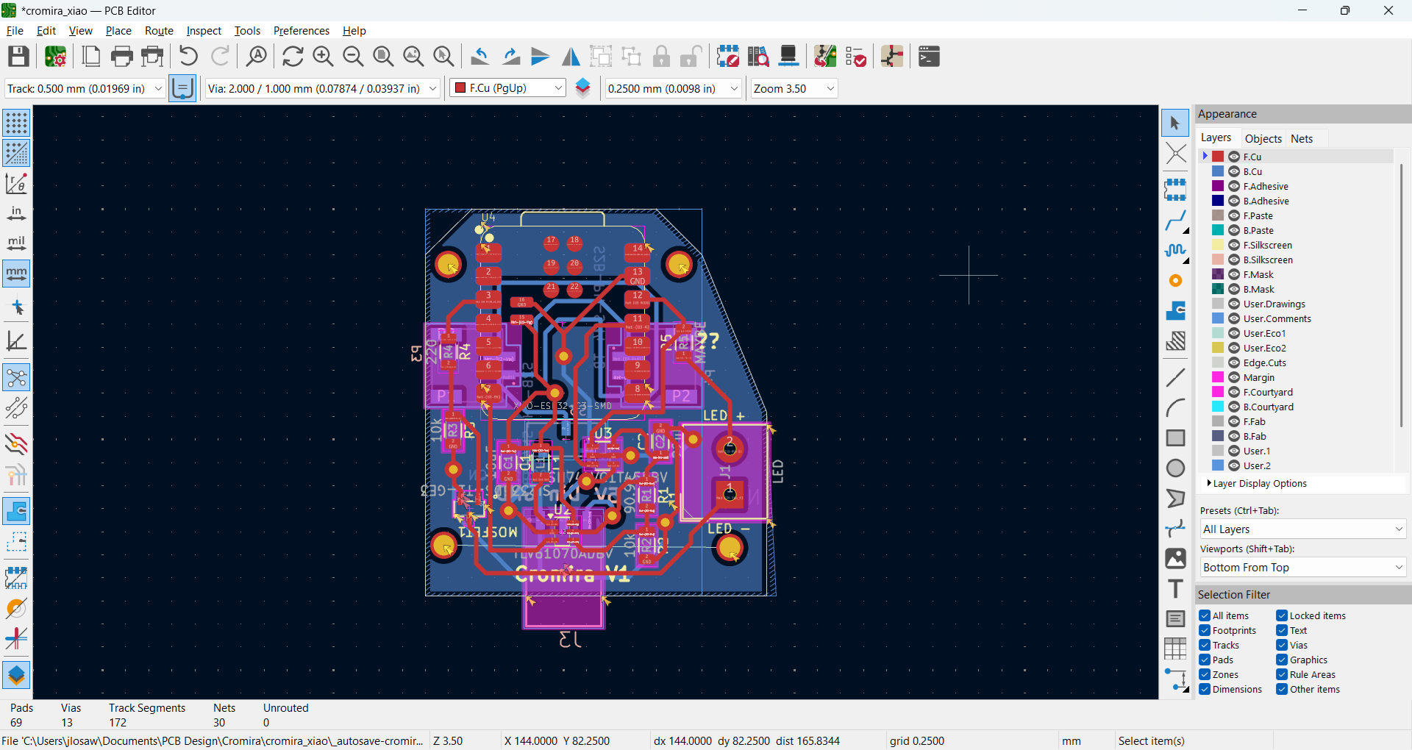Viewport: 1412px width, 750px height.
Task: Zoom out of the board
Action: click(x=353, y=57)
